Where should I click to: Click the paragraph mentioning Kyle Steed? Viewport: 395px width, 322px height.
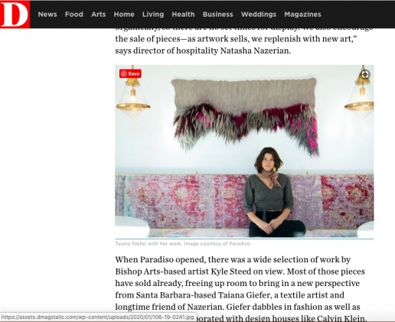241,289
